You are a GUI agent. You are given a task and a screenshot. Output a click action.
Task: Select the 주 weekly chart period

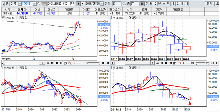146,4
